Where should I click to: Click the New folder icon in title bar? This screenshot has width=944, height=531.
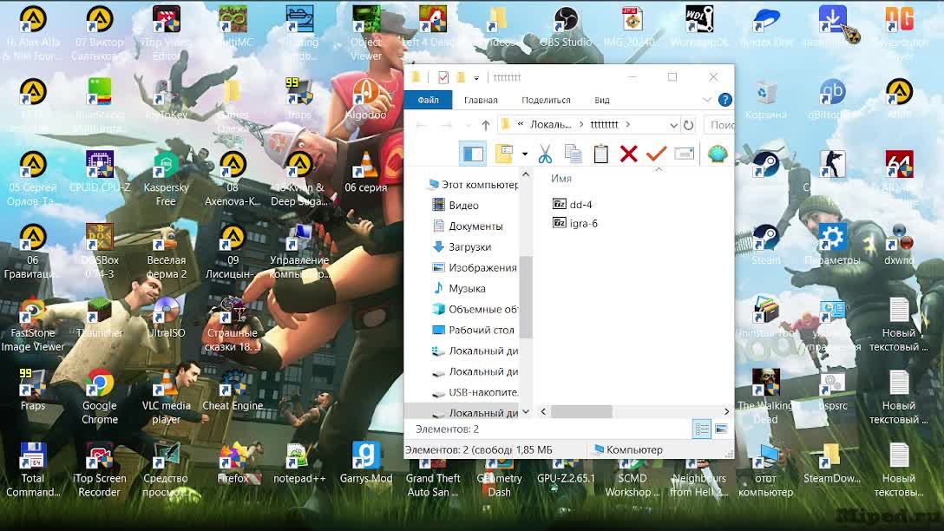coord(461,77)
